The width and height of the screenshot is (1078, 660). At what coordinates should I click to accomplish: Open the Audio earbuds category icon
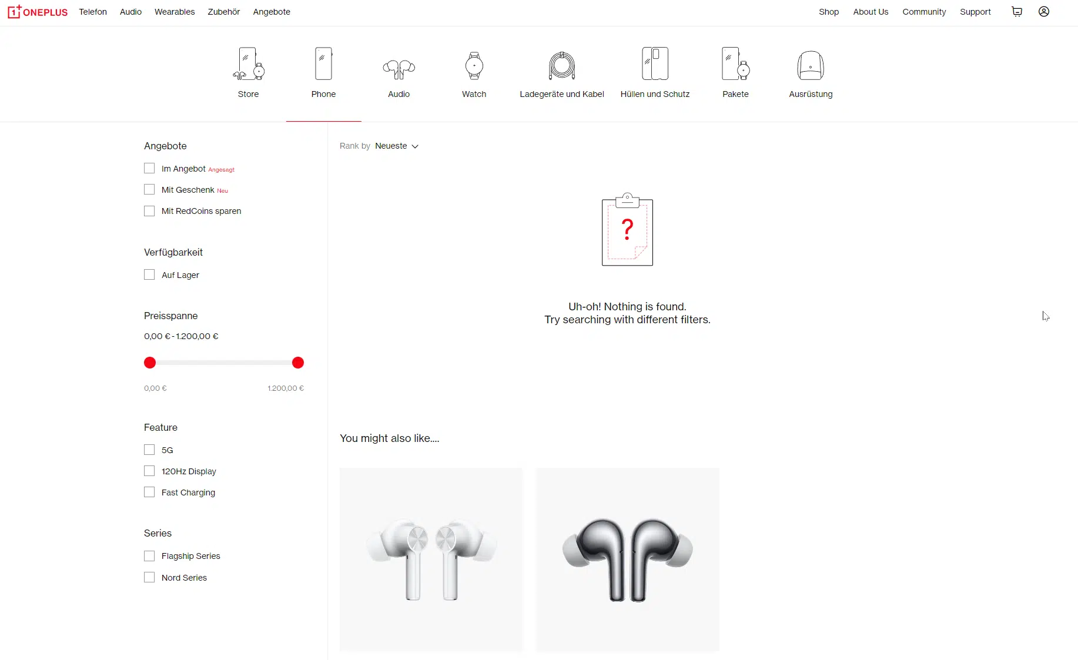tap(399, 68)
